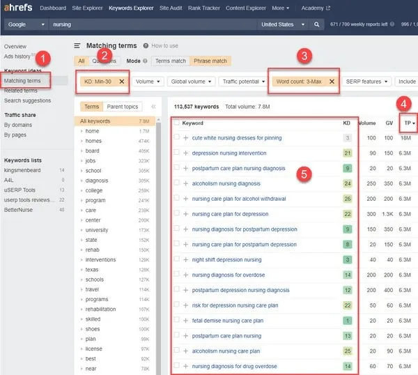Open Academy external link
This screenshot has width=418, height=375.
click(x=316, y=8)
